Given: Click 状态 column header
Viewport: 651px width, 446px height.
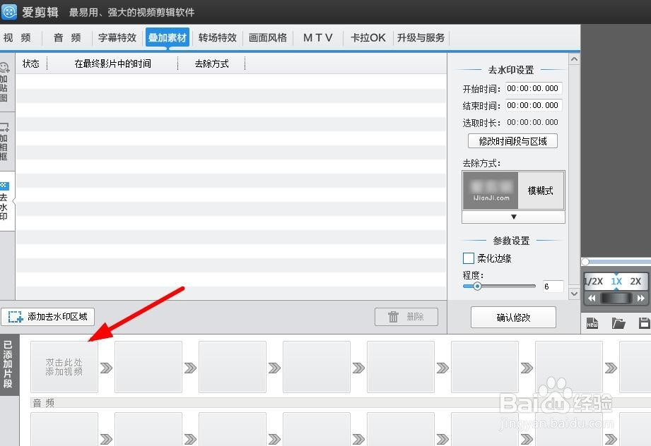Looking at the screenshot, I should pyautogui.click(x=31, y=64).
